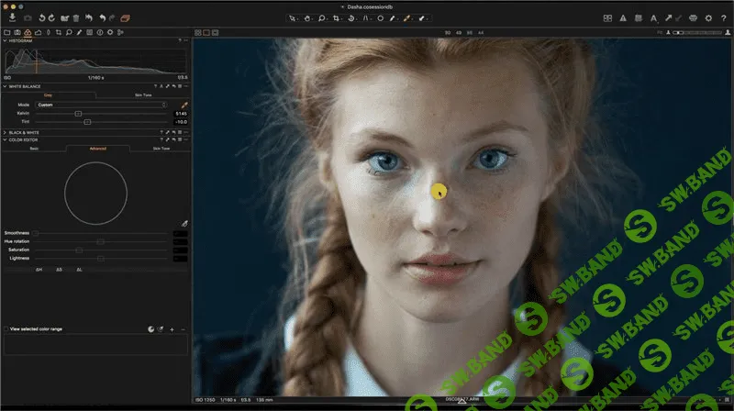Click the orange Copy adjustments icon
Viewport: 734px width, 411px height.
click(x=125, y=18)
